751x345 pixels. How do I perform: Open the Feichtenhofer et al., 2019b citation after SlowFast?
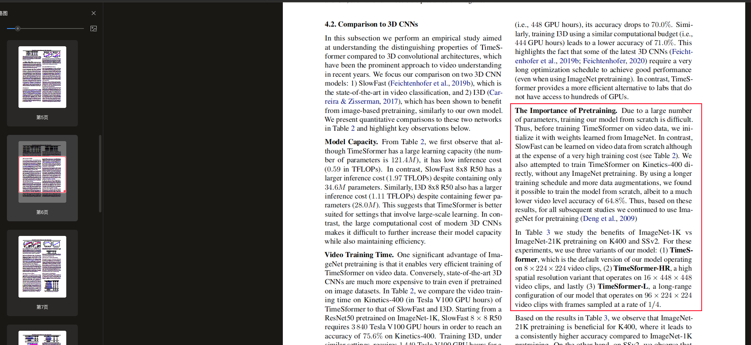431,83
